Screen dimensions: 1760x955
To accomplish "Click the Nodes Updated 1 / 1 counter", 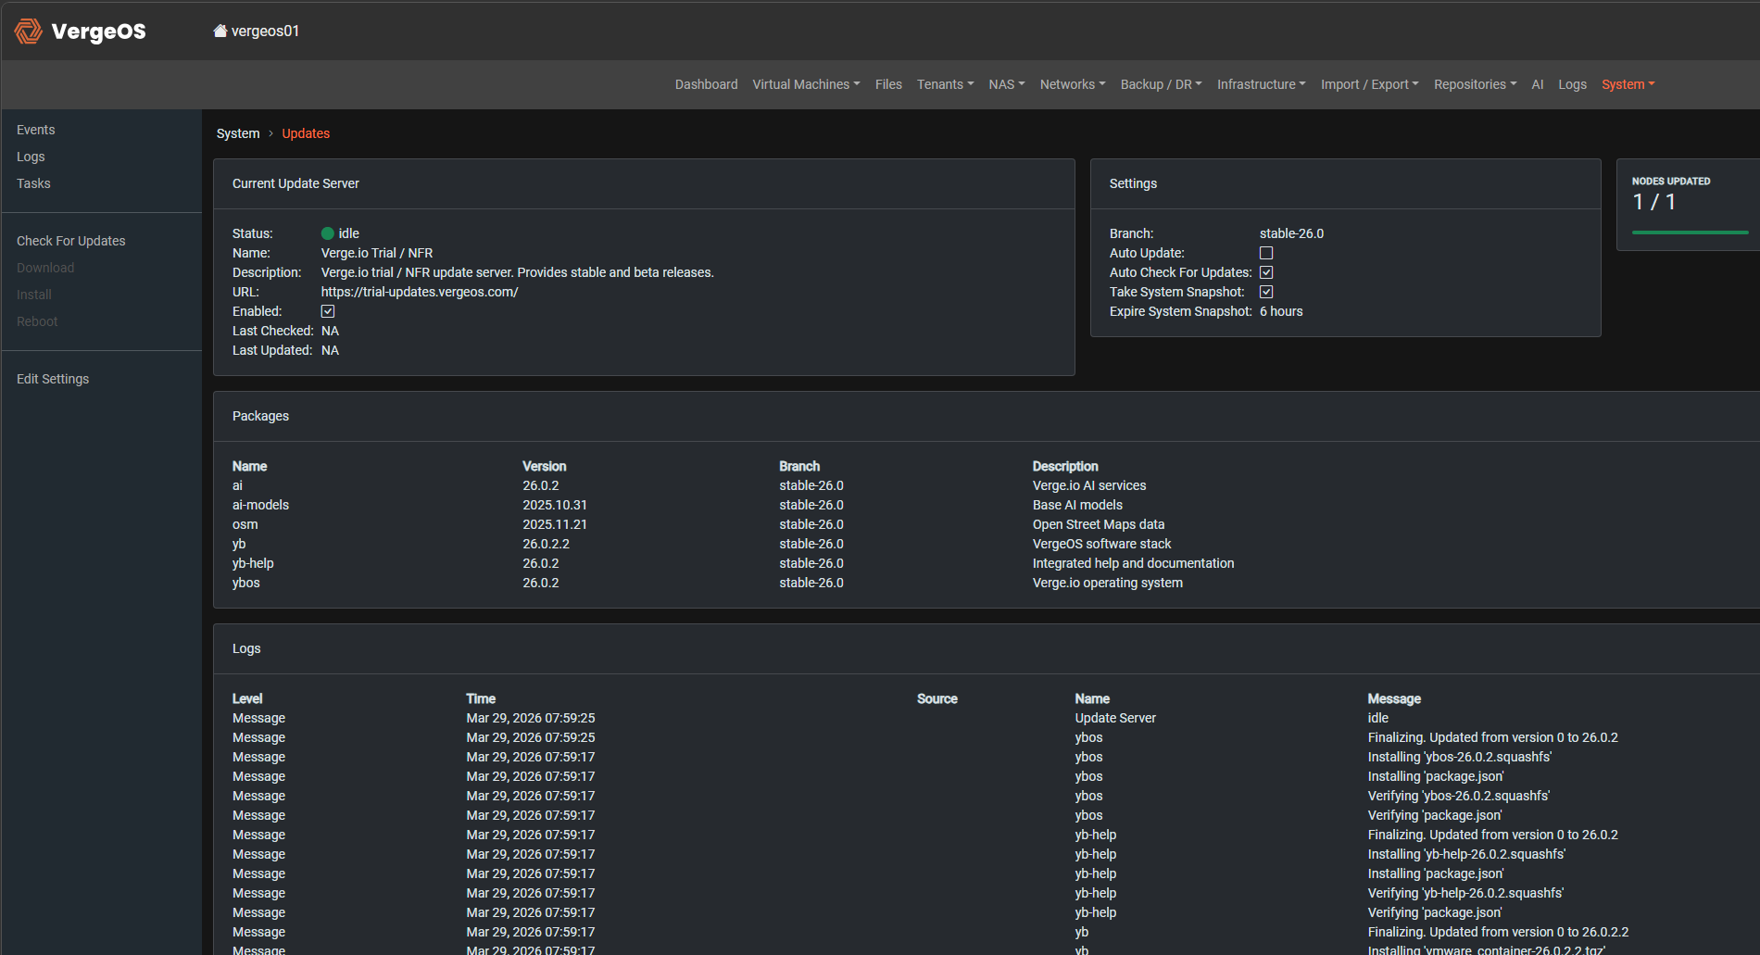I will 1653,202.
